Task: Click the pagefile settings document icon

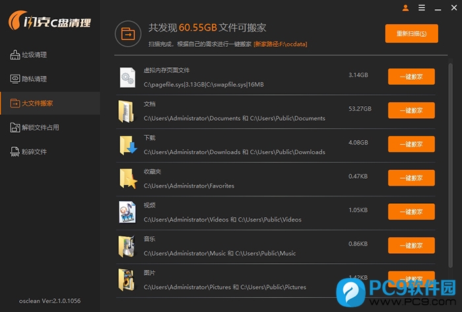Action: tap(127, 77)
